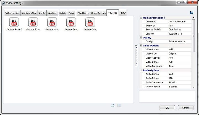Click the Video Settings title bar app icon
The width and height of the screenshot is (199, 115).
(3, 3)
